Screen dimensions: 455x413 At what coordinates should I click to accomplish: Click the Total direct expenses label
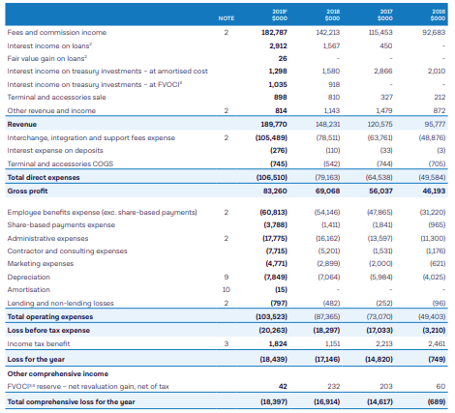(44, 178)
